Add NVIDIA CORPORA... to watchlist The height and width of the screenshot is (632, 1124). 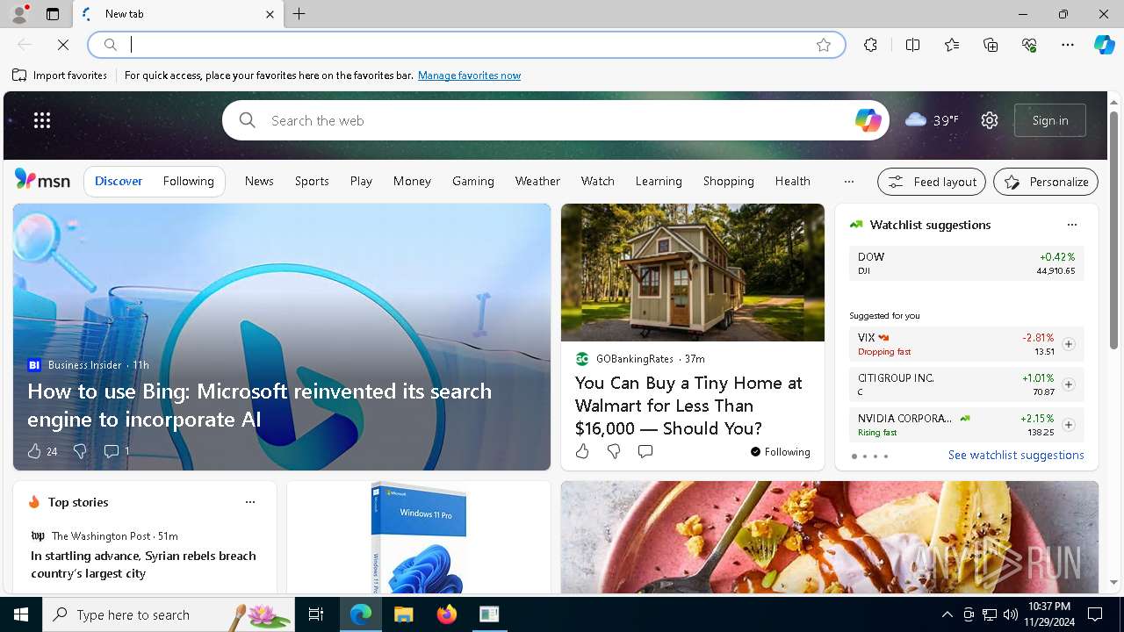coord(1069,425)
